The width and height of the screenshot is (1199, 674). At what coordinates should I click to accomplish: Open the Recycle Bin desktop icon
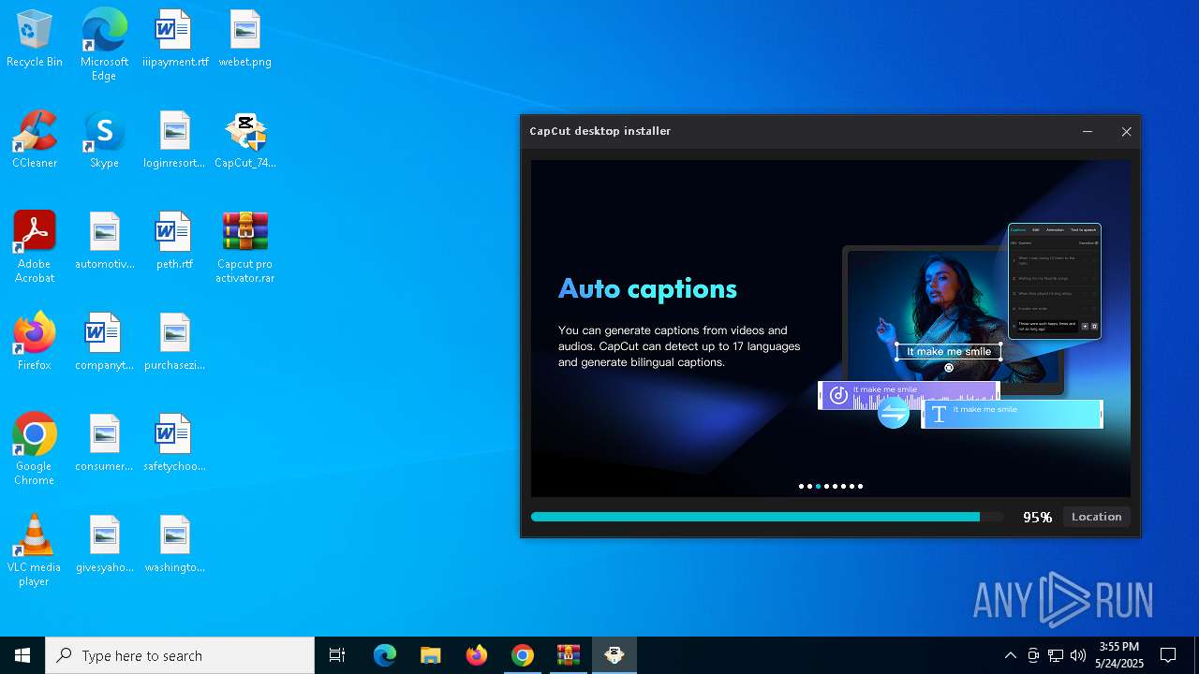tap(35, 38)
